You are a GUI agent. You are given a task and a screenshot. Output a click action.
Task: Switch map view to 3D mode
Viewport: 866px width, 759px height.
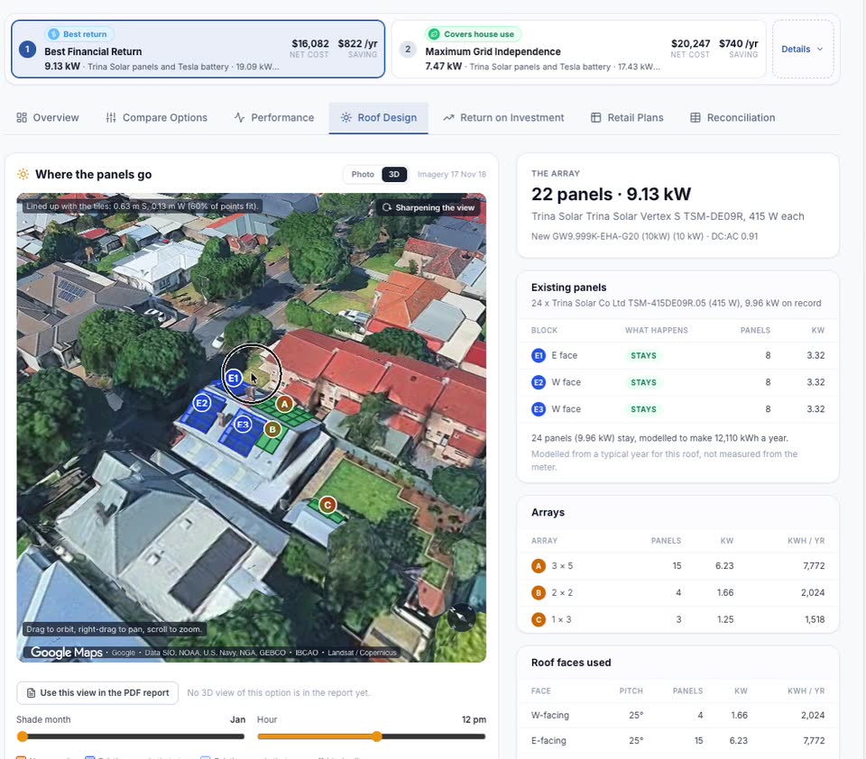(394, 175)
